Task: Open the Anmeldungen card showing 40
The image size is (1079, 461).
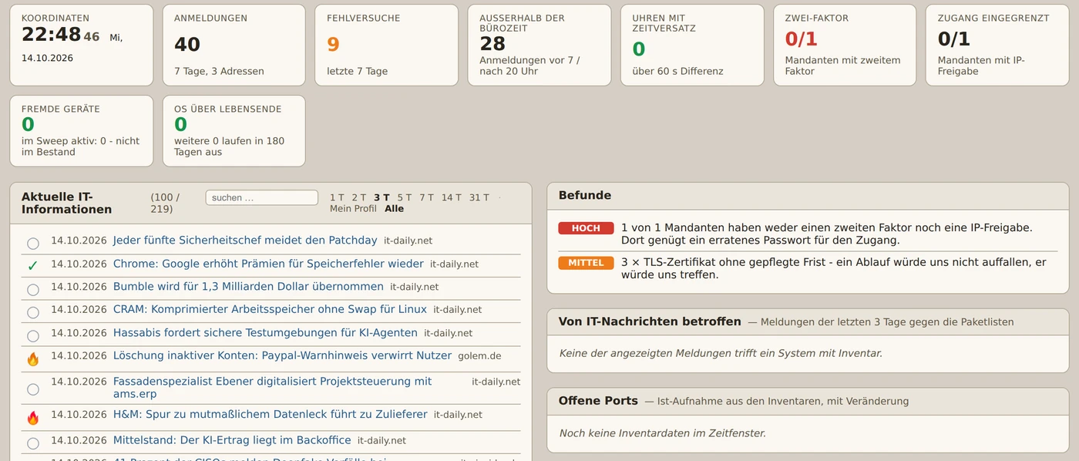Action: click(x=234, y=45)
